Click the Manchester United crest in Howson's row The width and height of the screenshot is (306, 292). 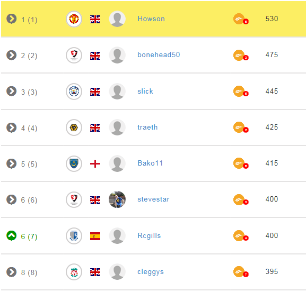click(x=74, y=19)
